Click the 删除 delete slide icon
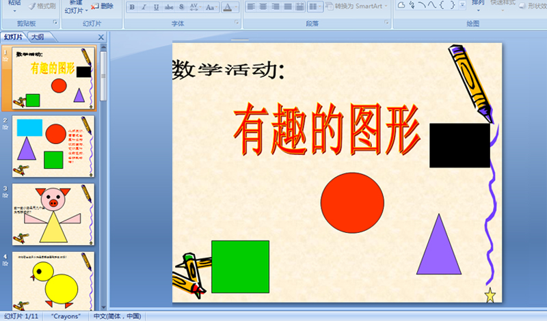 (x=103, y=5)
